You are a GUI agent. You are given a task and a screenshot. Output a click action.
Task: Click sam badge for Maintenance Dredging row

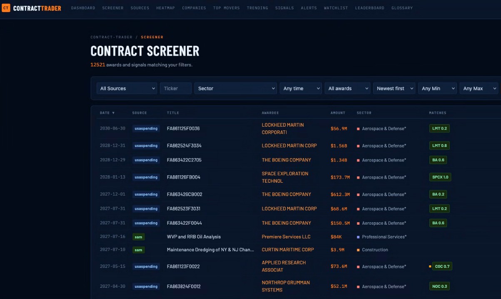[138, 250]
